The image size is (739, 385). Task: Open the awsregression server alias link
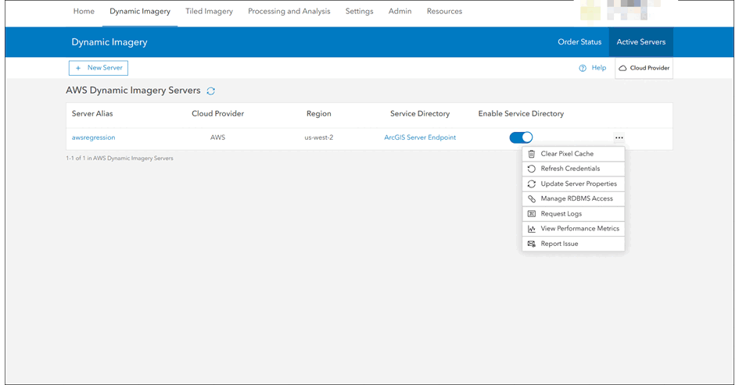tap(93, 137)
